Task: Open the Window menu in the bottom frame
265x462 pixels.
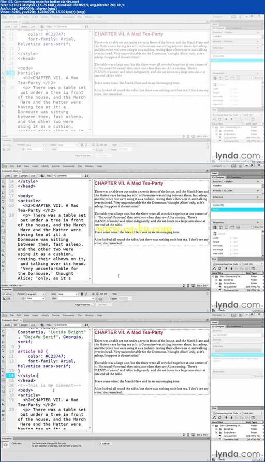Action: [x=89, y=315]
